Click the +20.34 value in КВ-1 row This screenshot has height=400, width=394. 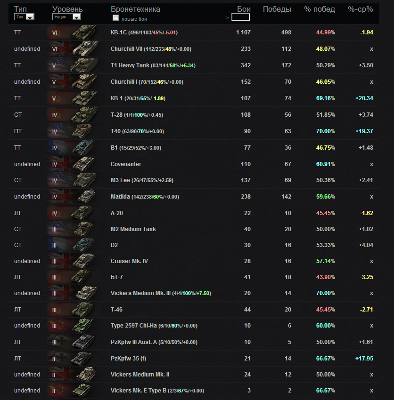point(364,98)
